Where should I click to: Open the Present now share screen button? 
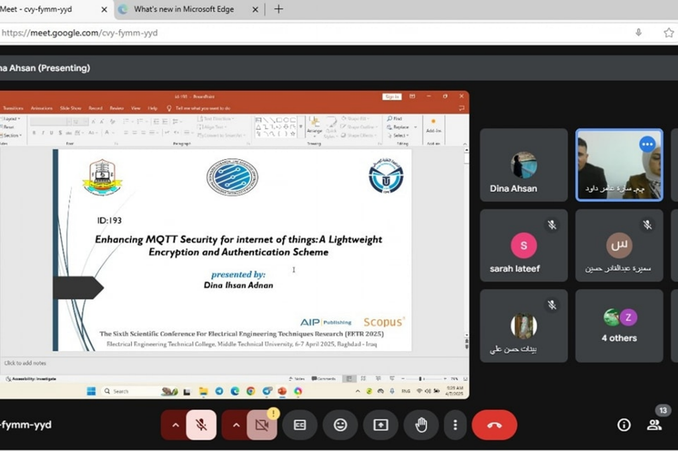click(x=381, y=425)
